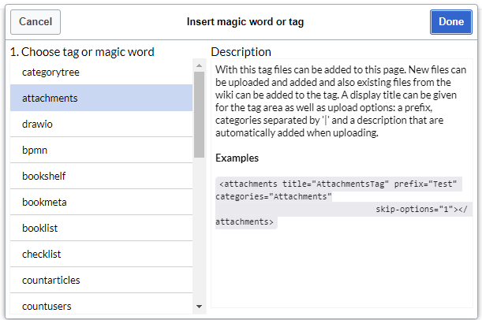Click the description paragraph text
The width and height of the screenshot is (482, 320).
click(x=341, y=101)
